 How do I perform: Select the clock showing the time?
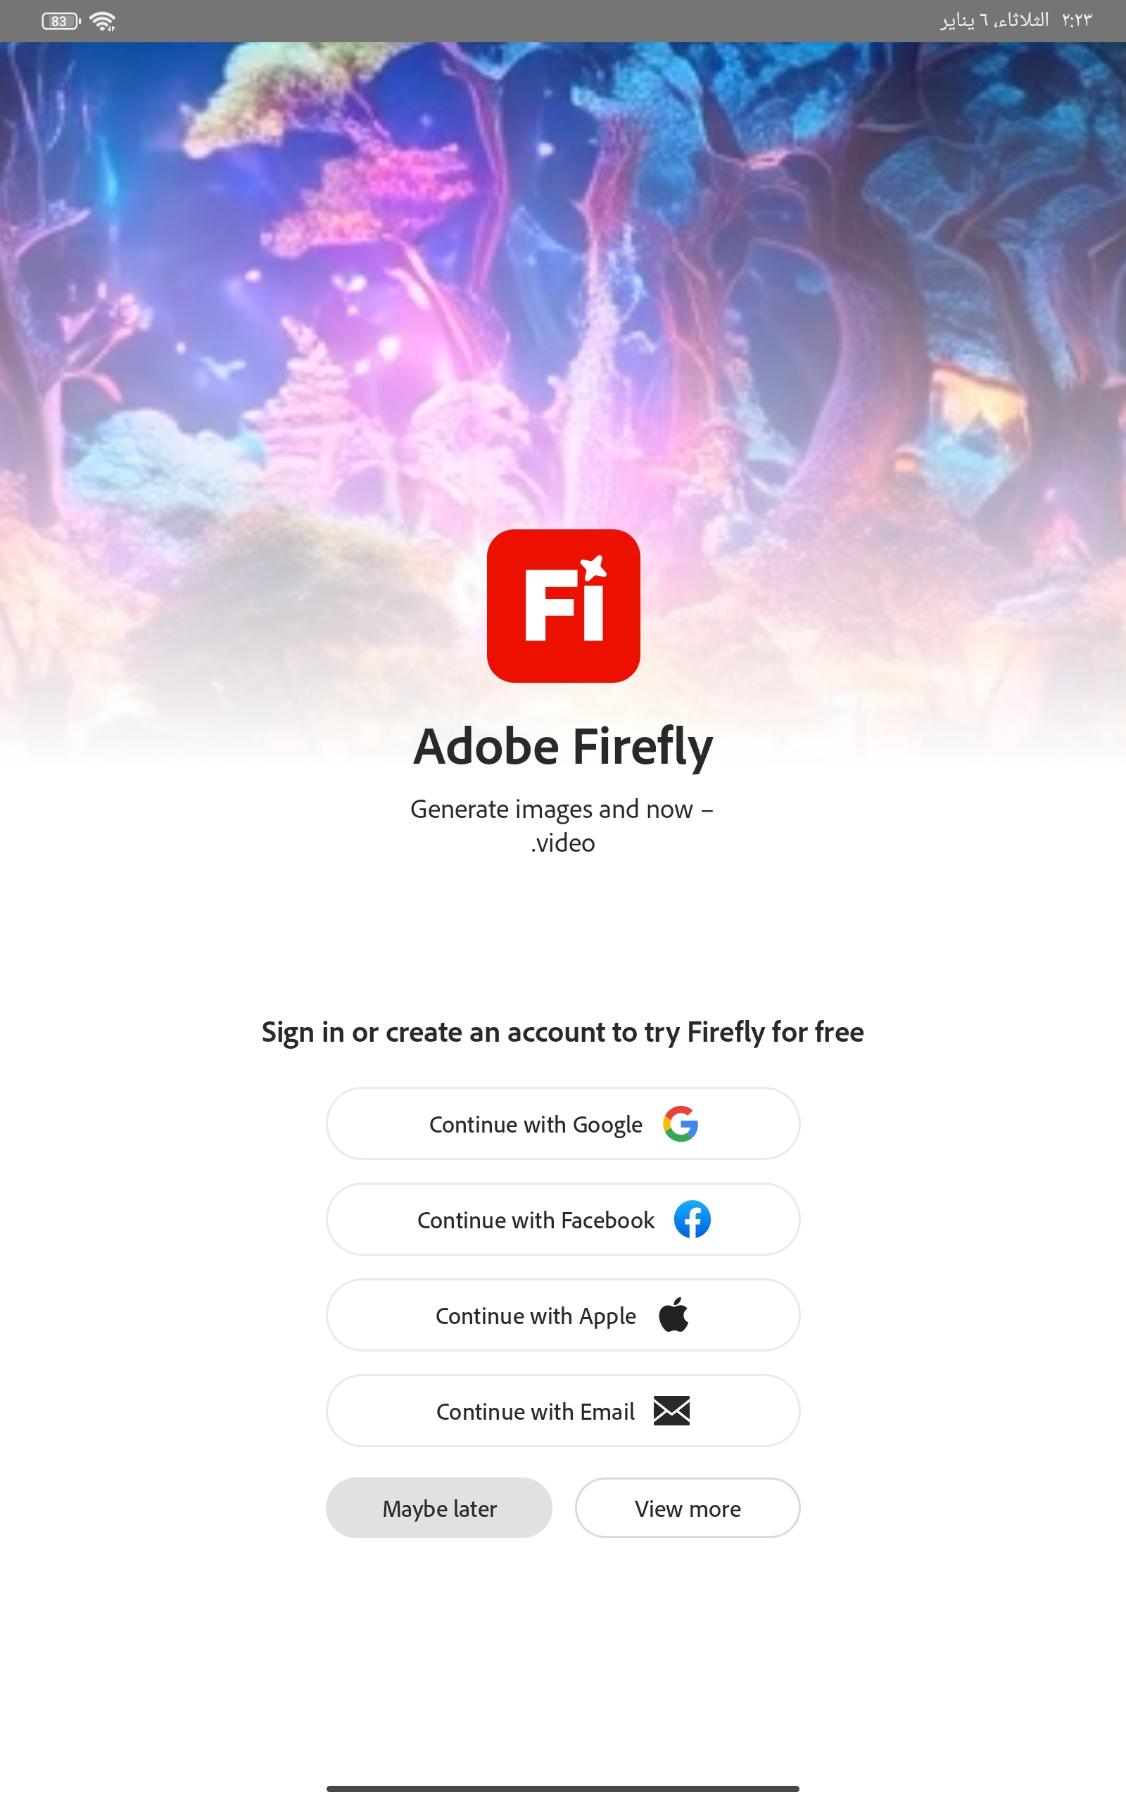coord(1078,20)
